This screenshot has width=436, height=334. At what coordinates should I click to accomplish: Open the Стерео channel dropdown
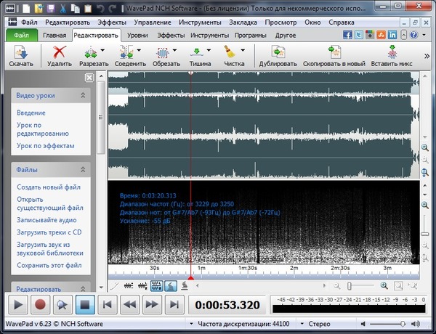point(302,324)
